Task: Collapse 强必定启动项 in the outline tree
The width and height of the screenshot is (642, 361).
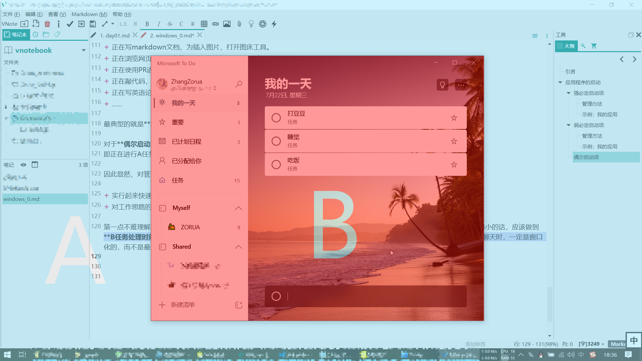Action: pyautogui.click(x=568, y=93)
